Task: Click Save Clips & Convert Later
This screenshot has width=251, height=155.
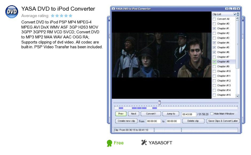Action: click(x=223, y=121)
